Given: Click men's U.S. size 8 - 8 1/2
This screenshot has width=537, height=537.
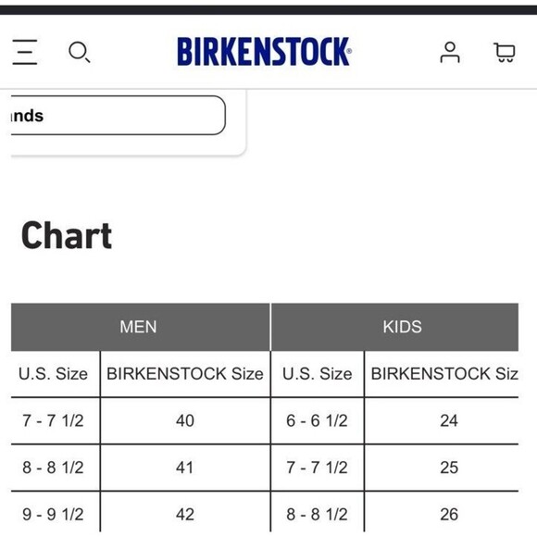Looking at the screenshot, I should [x=53, y=468].
